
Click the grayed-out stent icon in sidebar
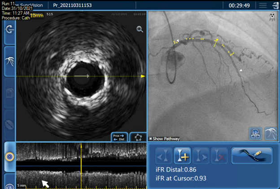(9, 125)
